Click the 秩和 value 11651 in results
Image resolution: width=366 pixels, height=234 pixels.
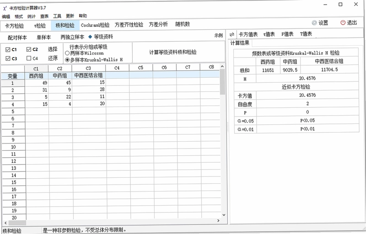click(x=268, y=70)
